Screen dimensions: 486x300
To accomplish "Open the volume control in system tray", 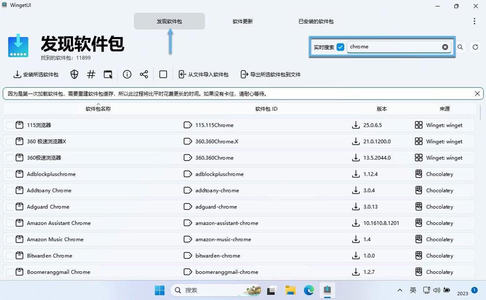I will (x=436, y=290).
